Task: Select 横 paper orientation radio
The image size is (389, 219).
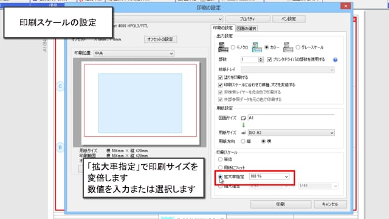Action: 263,141
